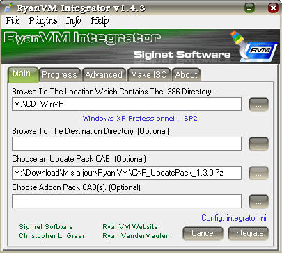This screenshot has height=254, width=282.
Task: Click the Config: integrator.ini link
Action: tap(234, 218)
